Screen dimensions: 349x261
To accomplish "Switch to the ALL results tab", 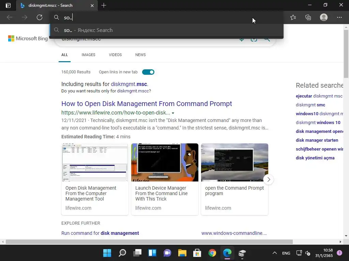I will [x=64, y=55].
